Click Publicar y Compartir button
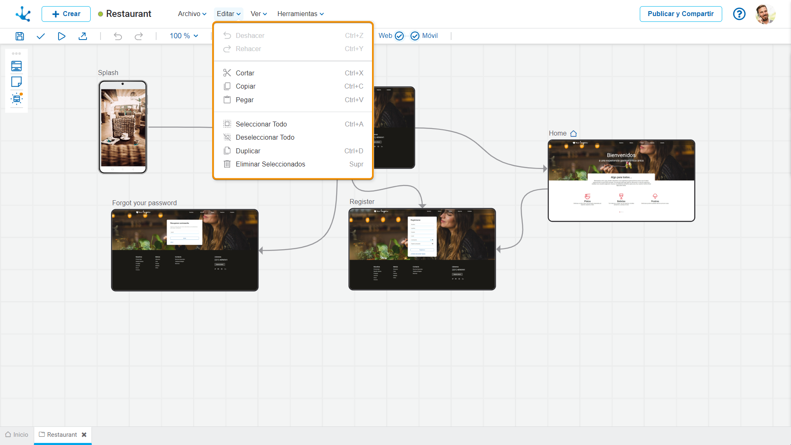The height and width of the screenshot is (445, 791). tap(681, 14)
